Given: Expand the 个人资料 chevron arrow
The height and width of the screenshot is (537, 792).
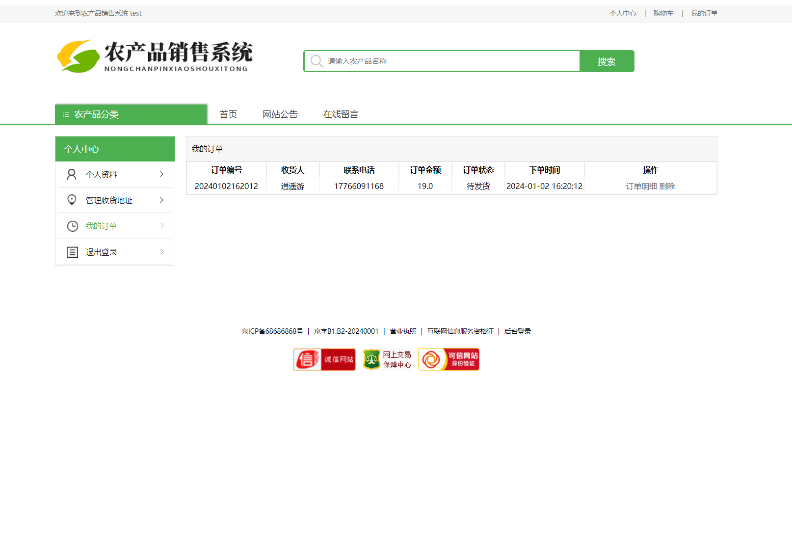Looking at the screenshot, I should click(161, 174).
